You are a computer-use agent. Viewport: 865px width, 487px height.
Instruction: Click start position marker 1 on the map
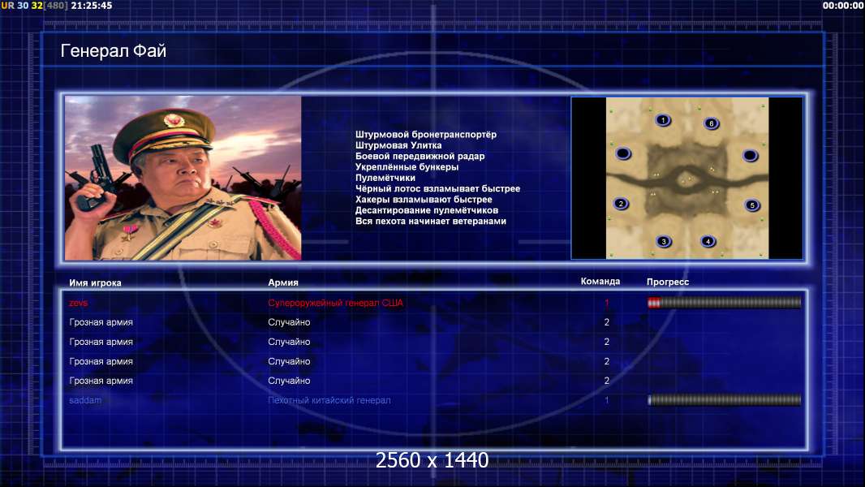pos(663,119)
